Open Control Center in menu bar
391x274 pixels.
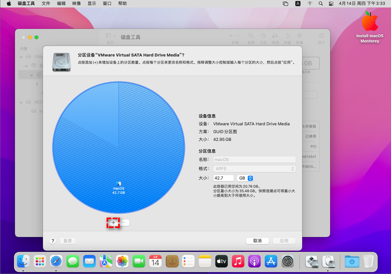(x=331, y=3)
